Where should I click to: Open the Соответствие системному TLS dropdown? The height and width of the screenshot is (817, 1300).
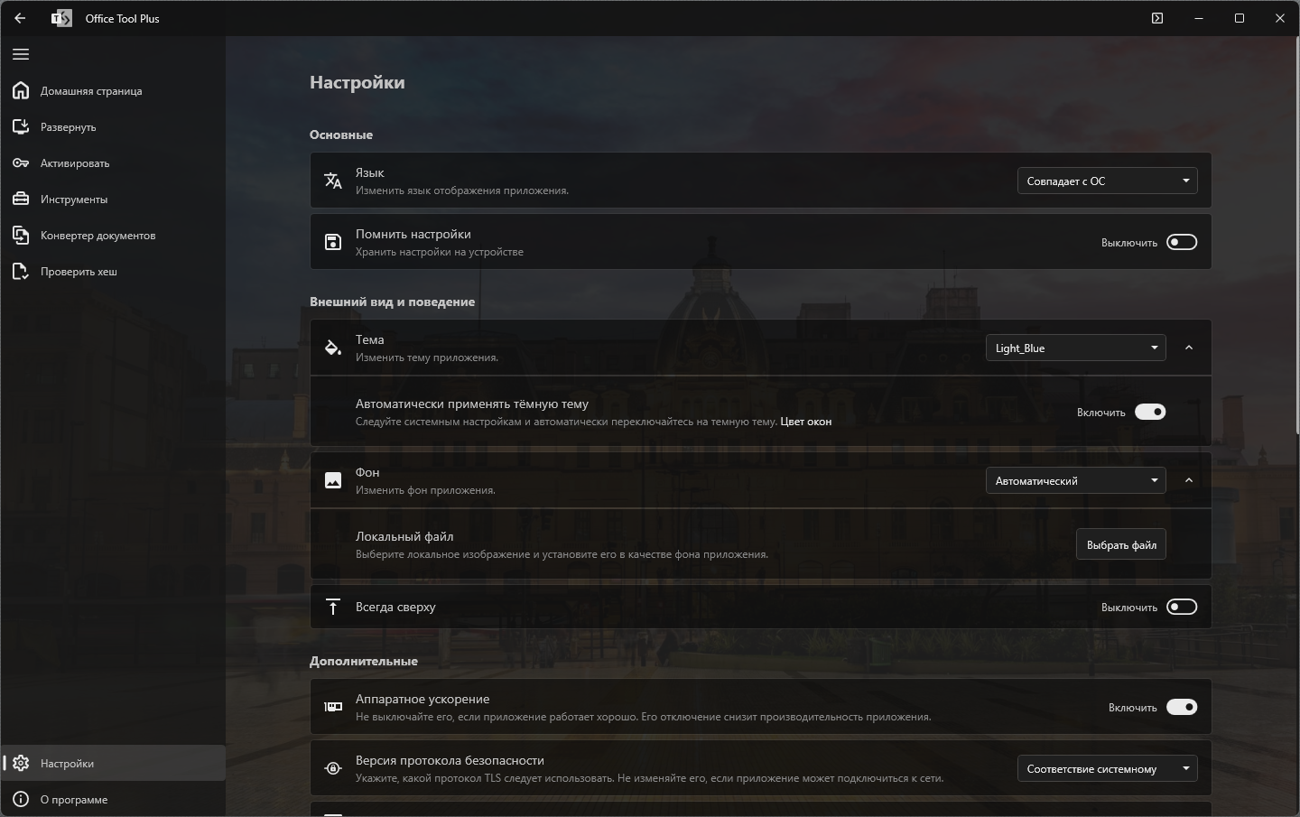[x=1108, y=768]
